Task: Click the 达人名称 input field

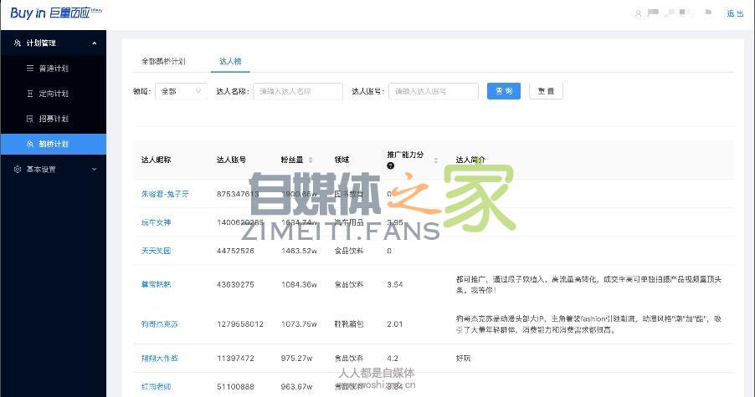Action: pyautogui.click(x=298, y=91)
